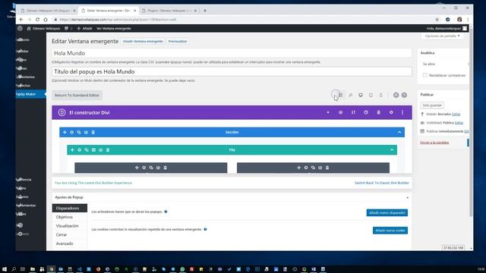Open Popup Maker in the sidebar menu
This screenshot has height=273, width=486.
click(30, 94)
